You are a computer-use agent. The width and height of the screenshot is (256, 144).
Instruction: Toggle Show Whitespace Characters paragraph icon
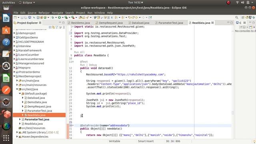pos(112,18)
